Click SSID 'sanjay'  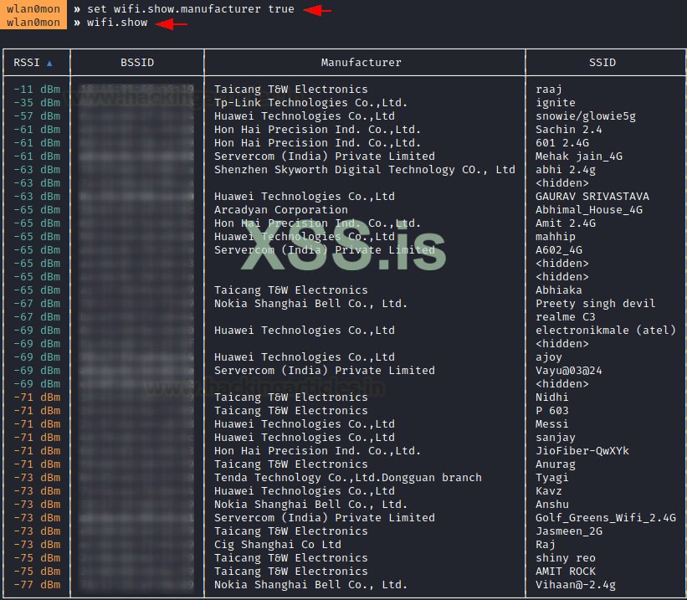556,438
